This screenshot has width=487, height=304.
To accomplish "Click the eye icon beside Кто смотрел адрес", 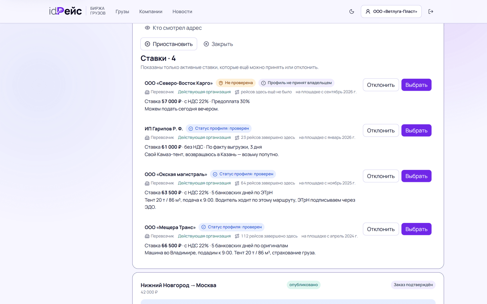I will (x=147, y=28).
